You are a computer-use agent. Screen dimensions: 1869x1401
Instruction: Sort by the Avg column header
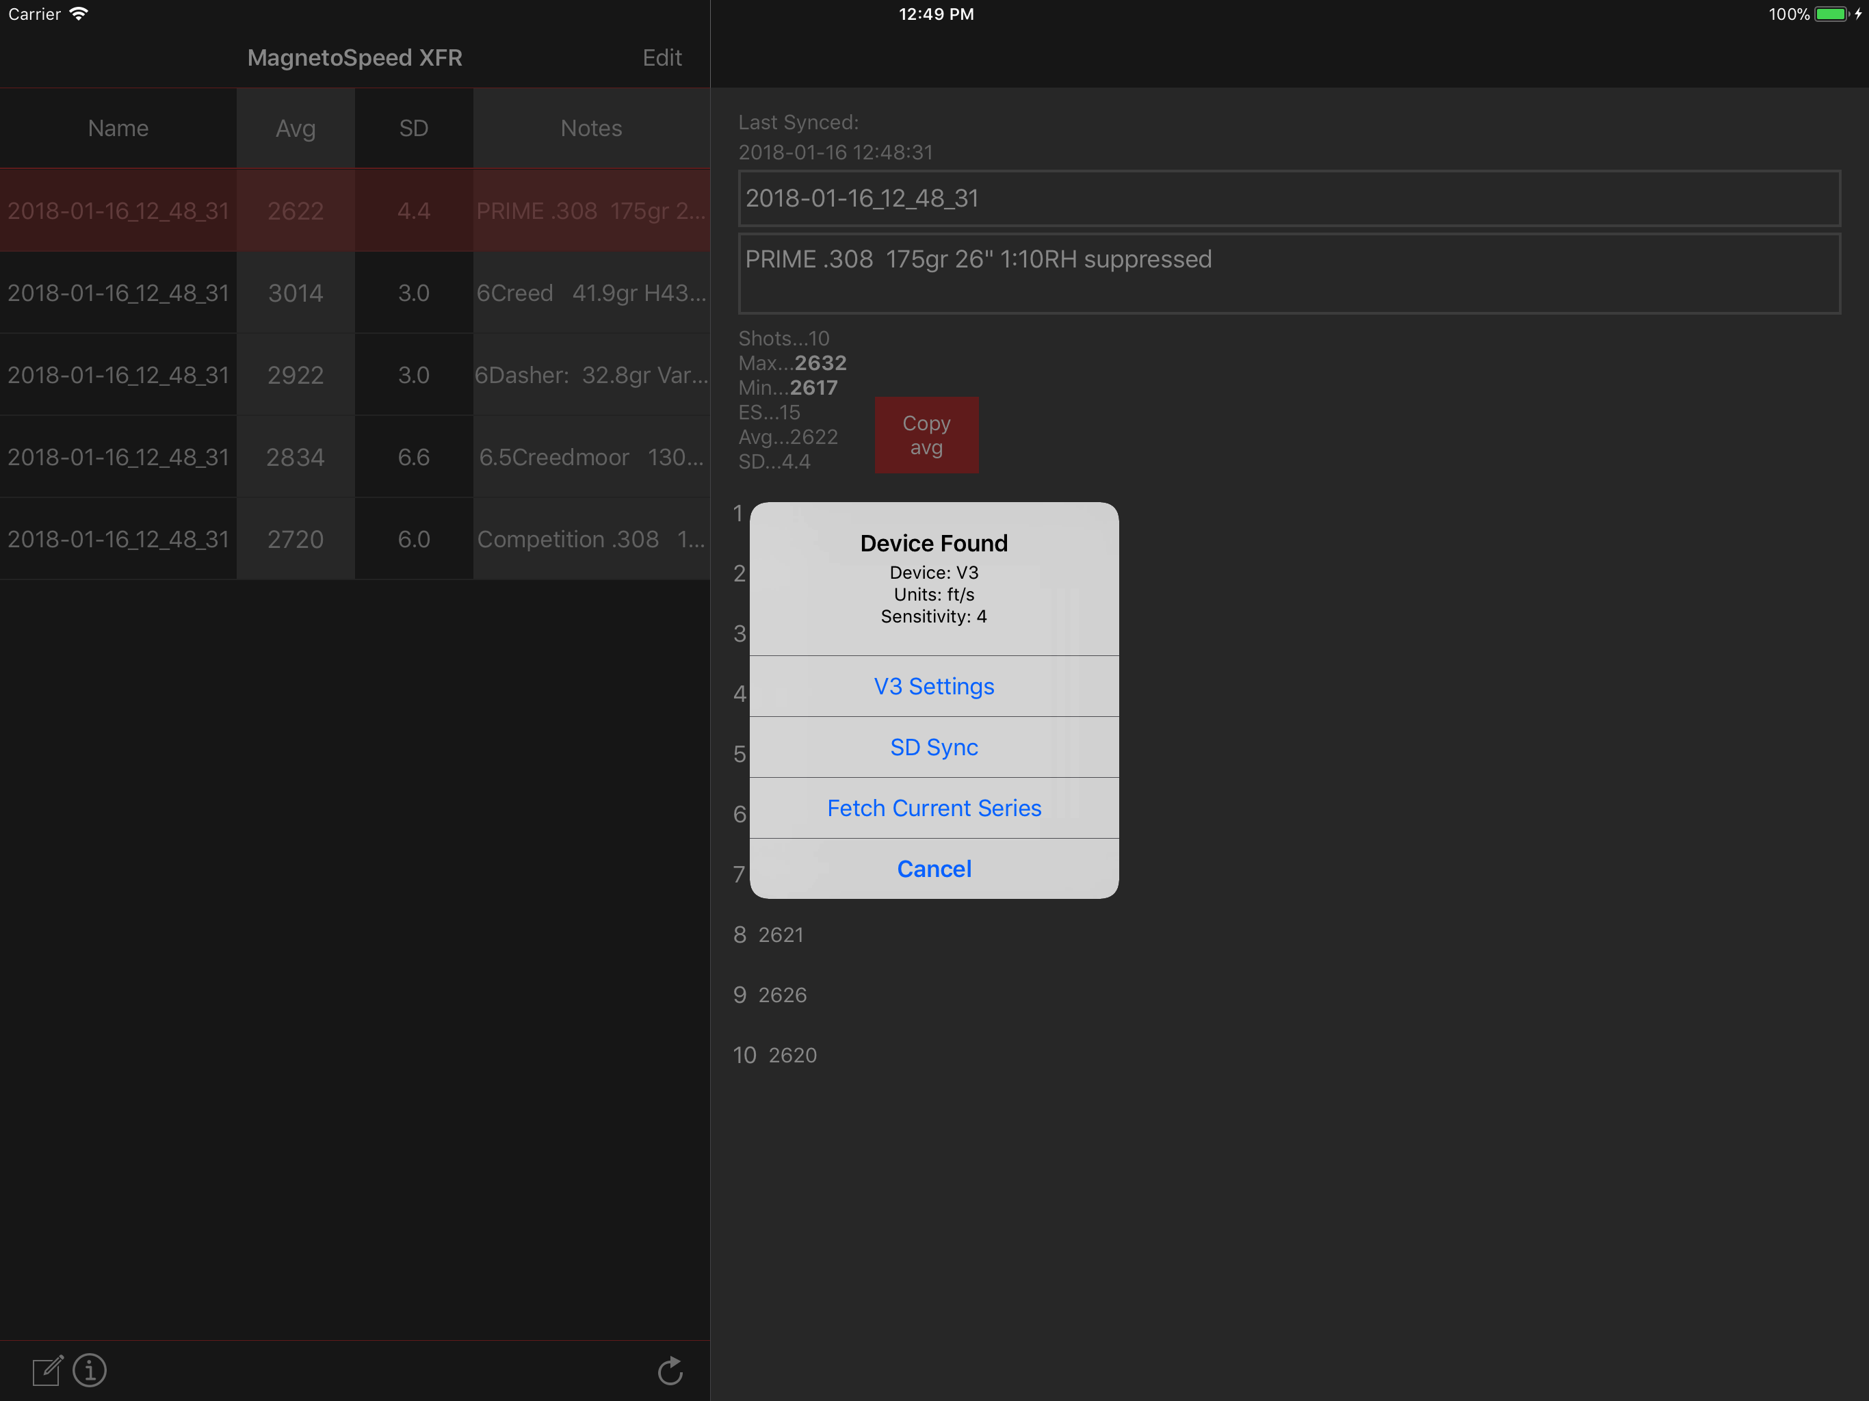pos(295,129)
